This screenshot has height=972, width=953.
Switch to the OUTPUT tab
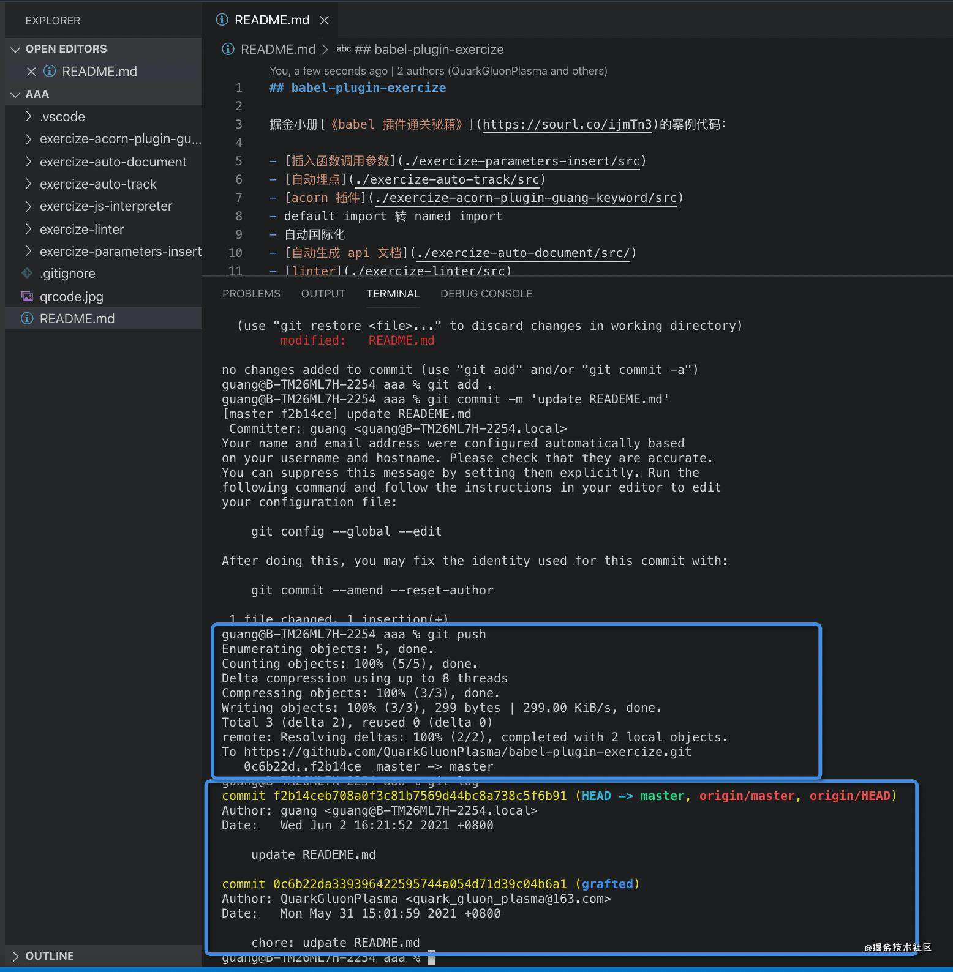pos(323,294)
